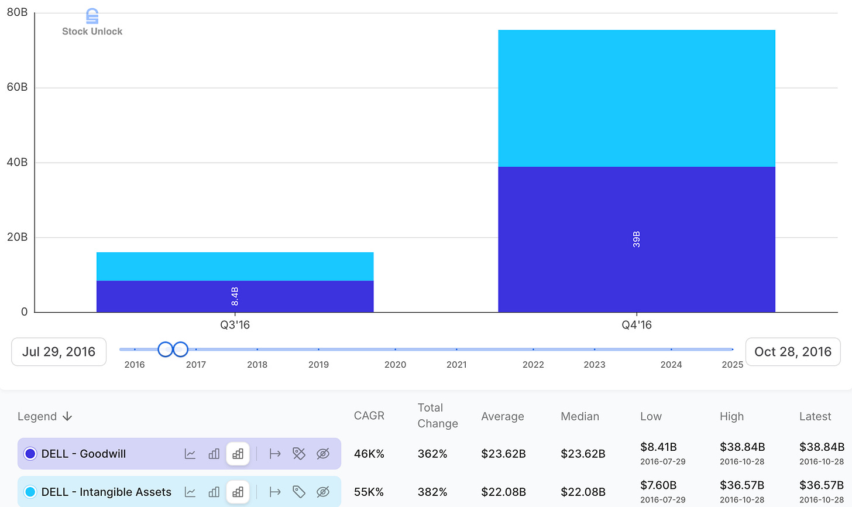Click the Q4'16 light blue intangible assets bar
This screenshot has width=852, height=507.
[x=637, y=98]
